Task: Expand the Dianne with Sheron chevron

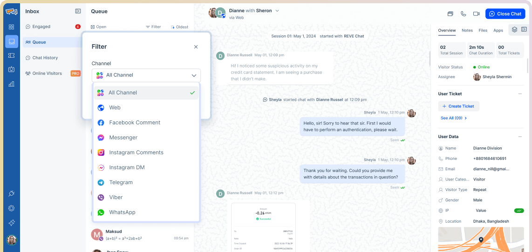Action: click(277, 11)
